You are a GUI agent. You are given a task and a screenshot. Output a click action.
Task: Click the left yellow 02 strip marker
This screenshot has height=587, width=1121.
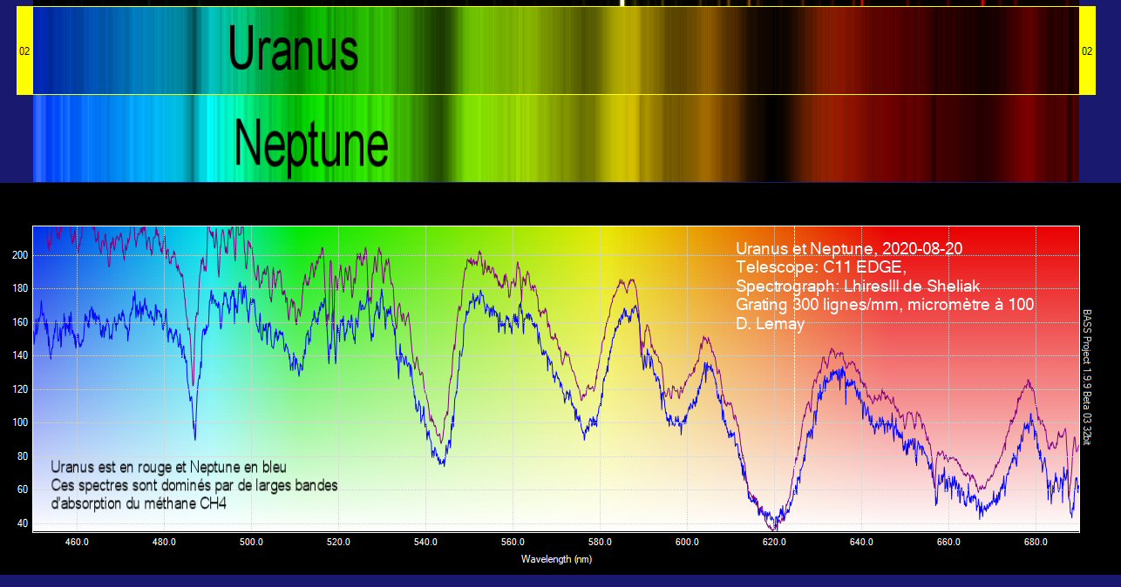point(24,51)
